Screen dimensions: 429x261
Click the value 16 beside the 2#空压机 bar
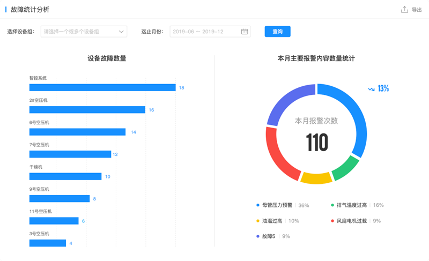[x=151, y=110]
